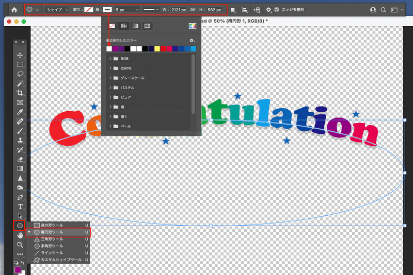
Task: Click the Ellipse shape tool in toolbar
Action: 20,226
